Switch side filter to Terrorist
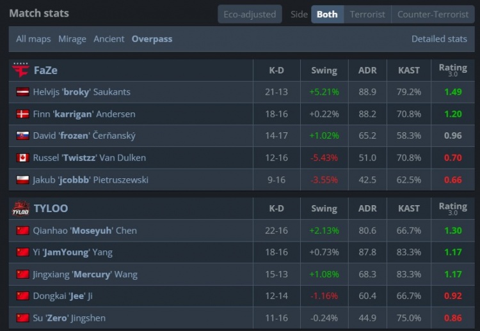Screen dimensions: 480x331 [x=367, y=14]
